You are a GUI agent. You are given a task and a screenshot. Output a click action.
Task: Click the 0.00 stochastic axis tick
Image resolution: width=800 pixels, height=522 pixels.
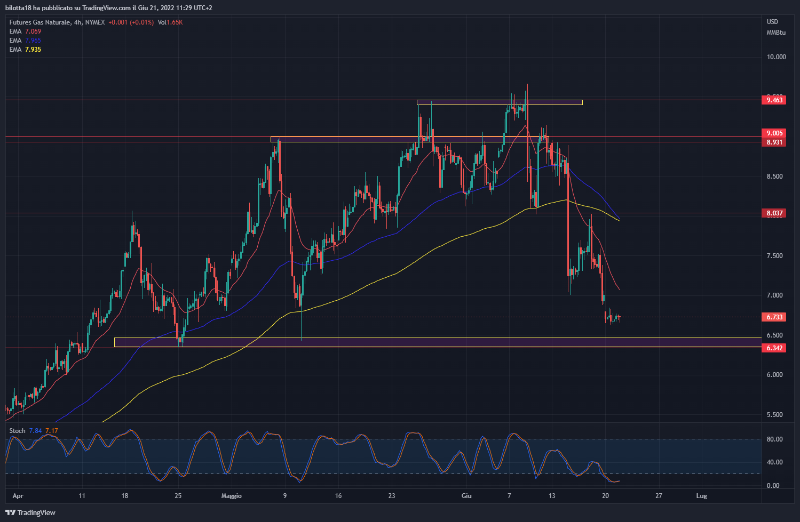[773, 486]
